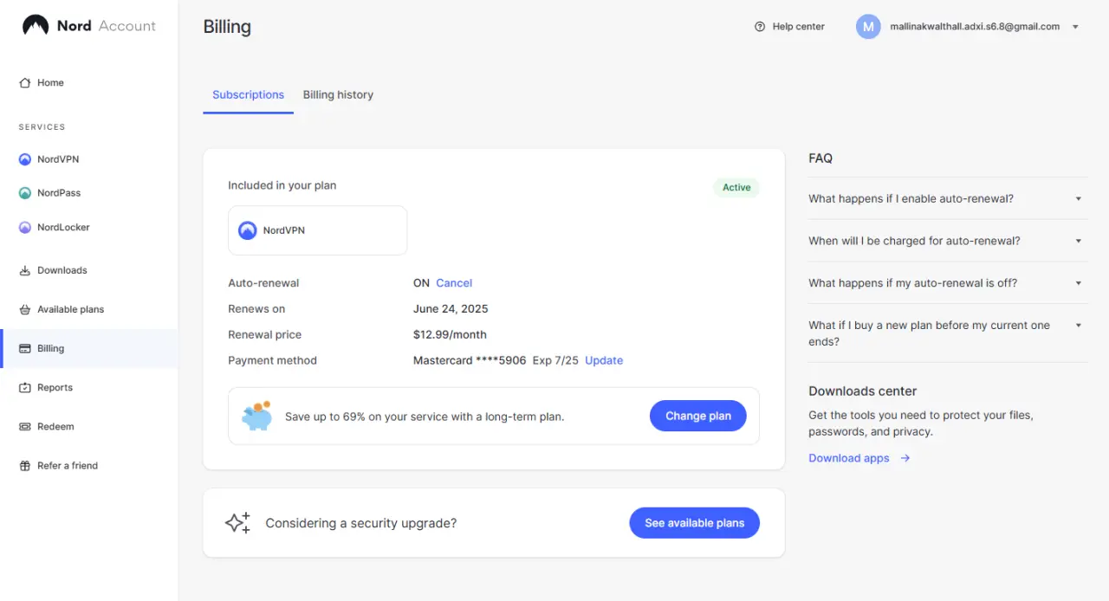Screen dimensions: 1109x601
Task: Click the Refer a friend gift icon
Action: tap(25, 466)
